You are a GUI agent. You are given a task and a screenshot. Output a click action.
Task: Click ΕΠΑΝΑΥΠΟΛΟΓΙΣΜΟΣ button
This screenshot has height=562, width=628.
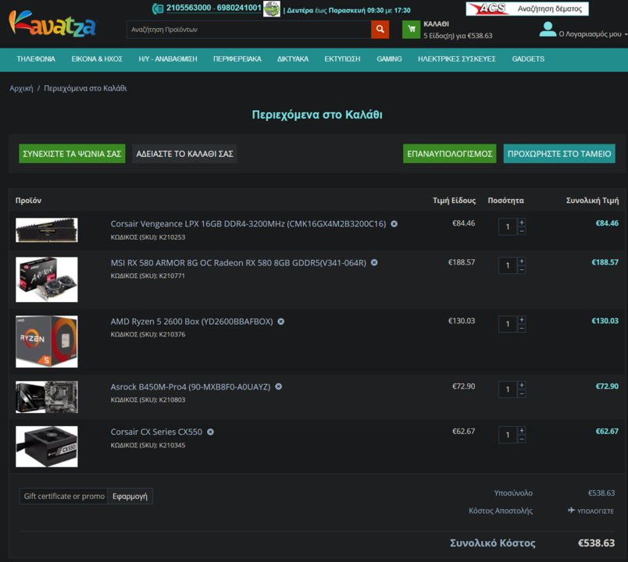click(449, 154)
